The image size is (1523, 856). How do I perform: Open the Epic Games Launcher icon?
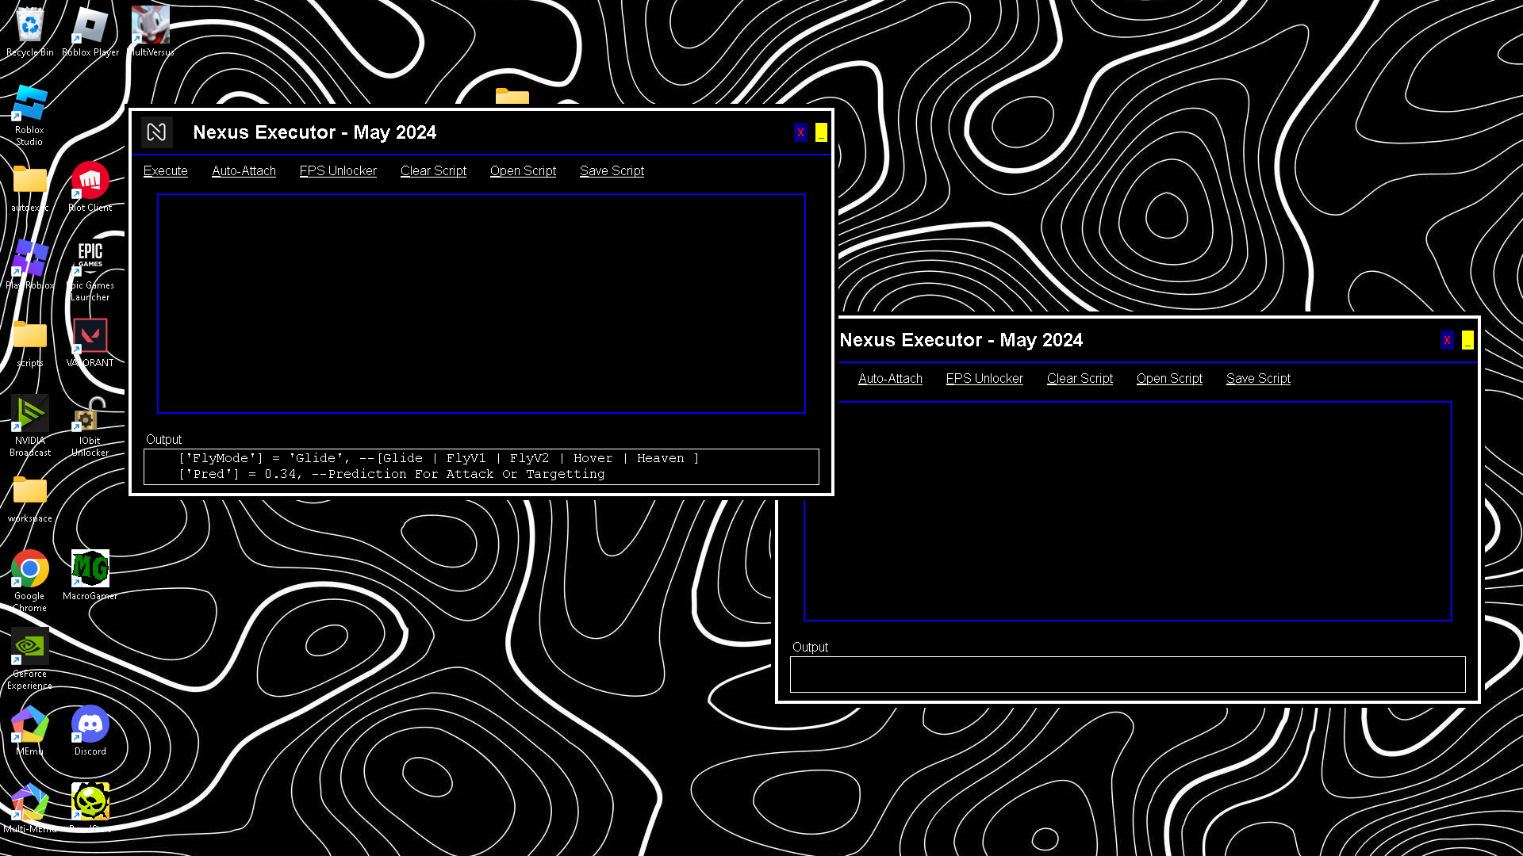tap(90, 258)
